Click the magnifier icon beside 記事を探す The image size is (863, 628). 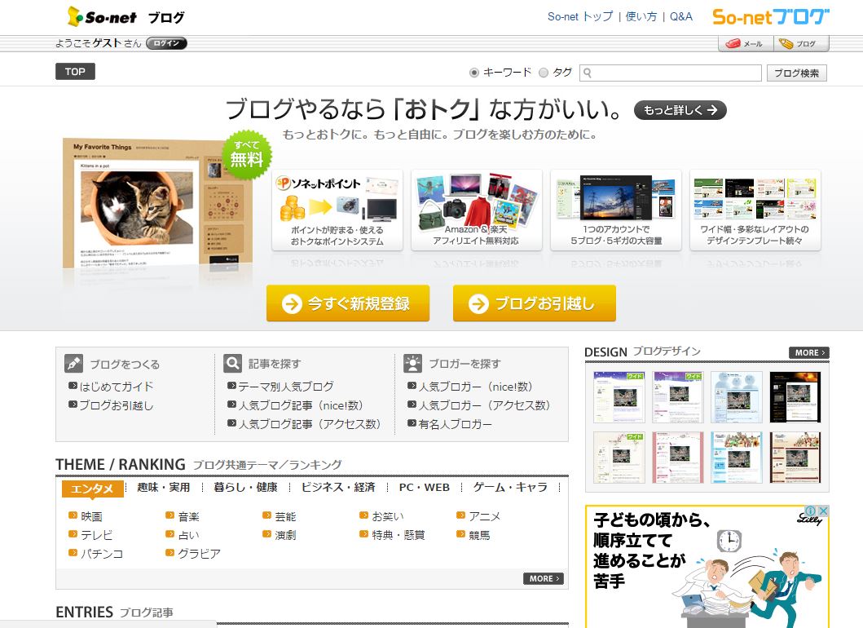point(233,364)
